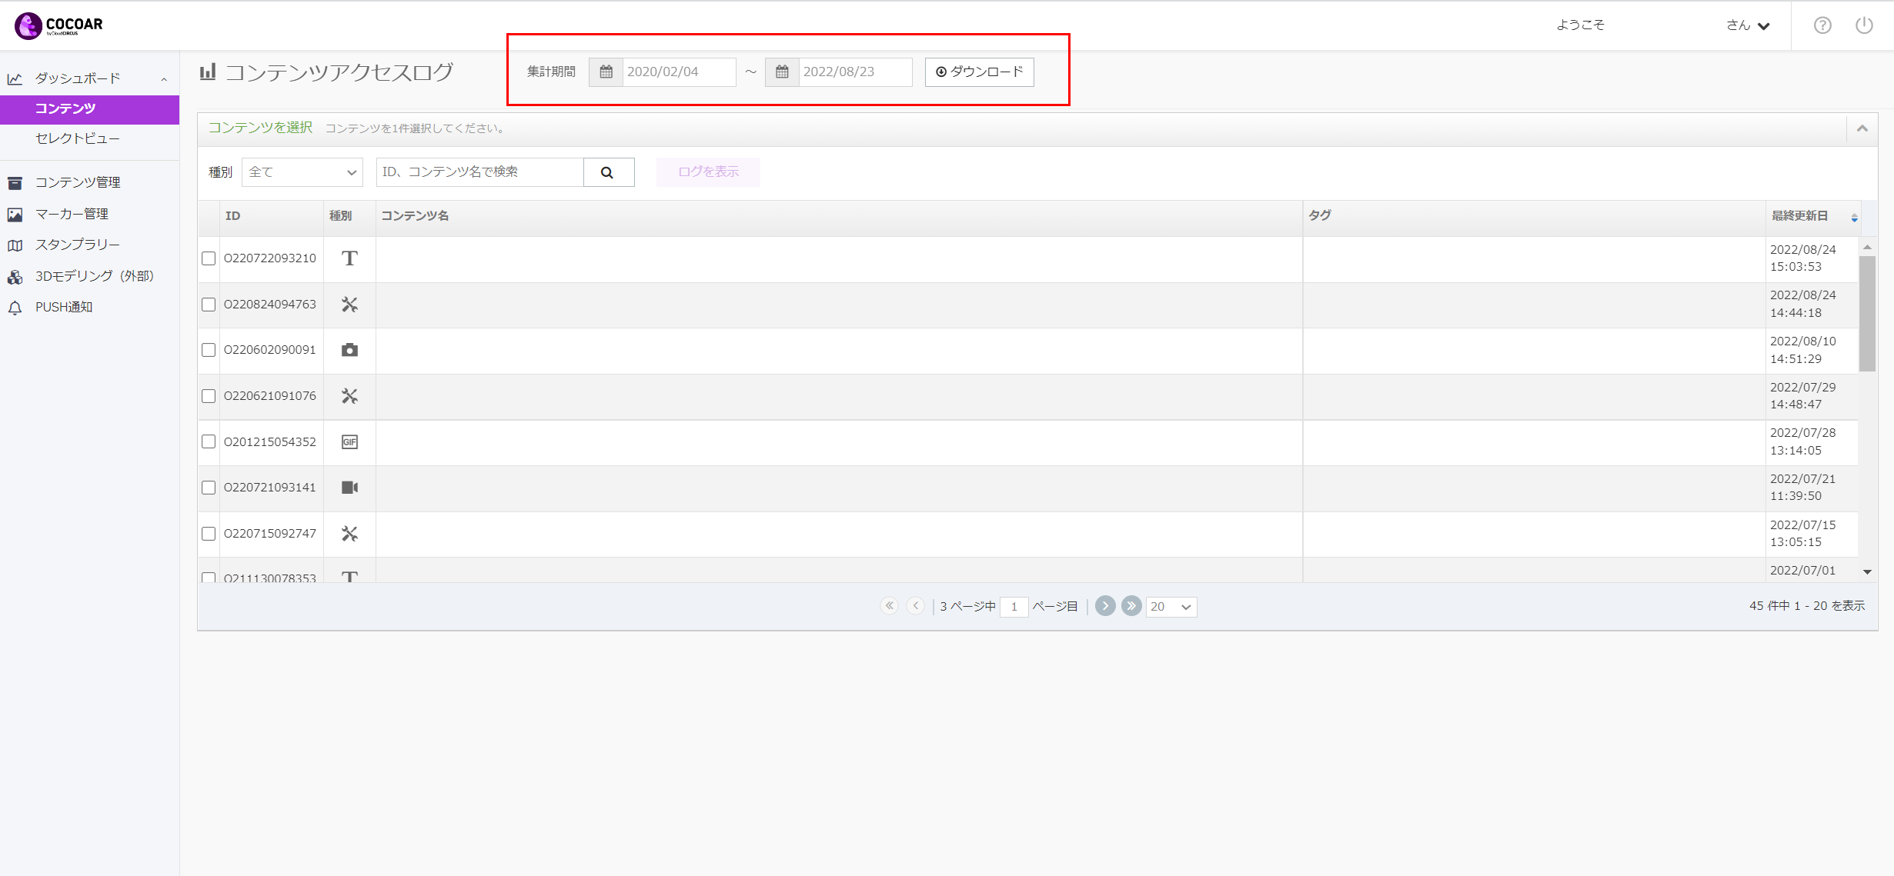
Task: Click the ダウンロード button
Action: pyautogui.click(x=980, y=72)
